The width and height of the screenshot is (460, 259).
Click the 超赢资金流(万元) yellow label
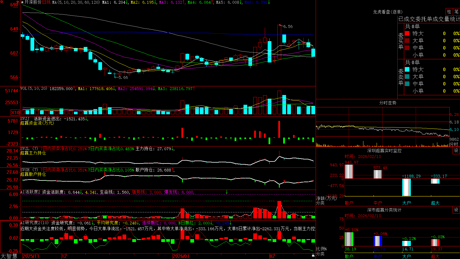[x=37, y=123]
